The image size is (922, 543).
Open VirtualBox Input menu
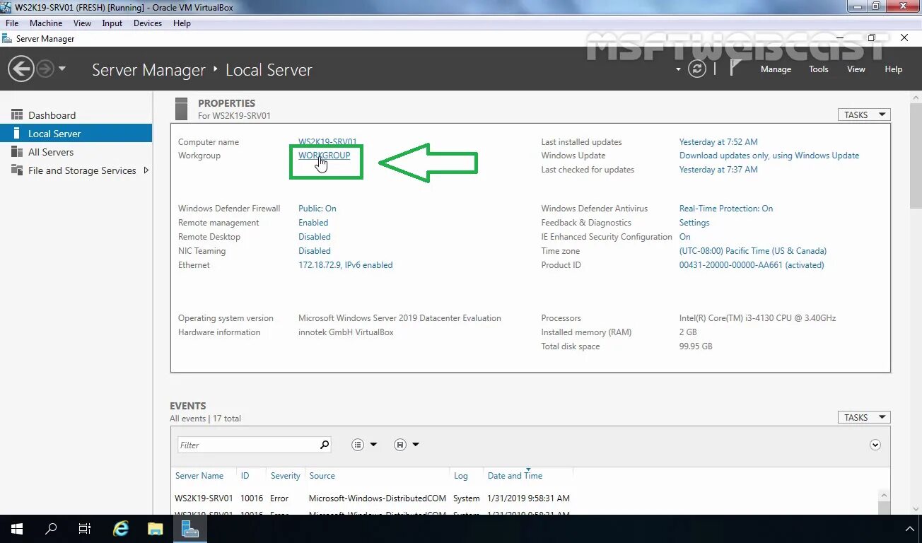[x=112, y=23]
